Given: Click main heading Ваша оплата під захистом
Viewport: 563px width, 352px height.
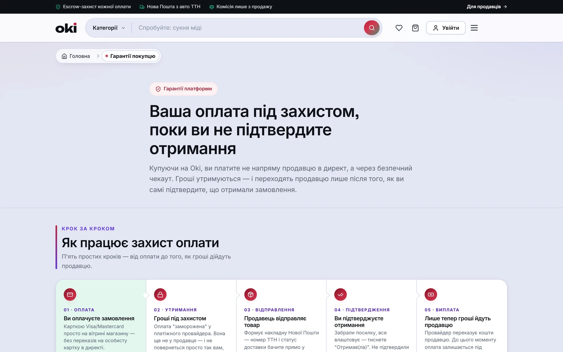Looking at the screenshot, I should pos(254,130).
